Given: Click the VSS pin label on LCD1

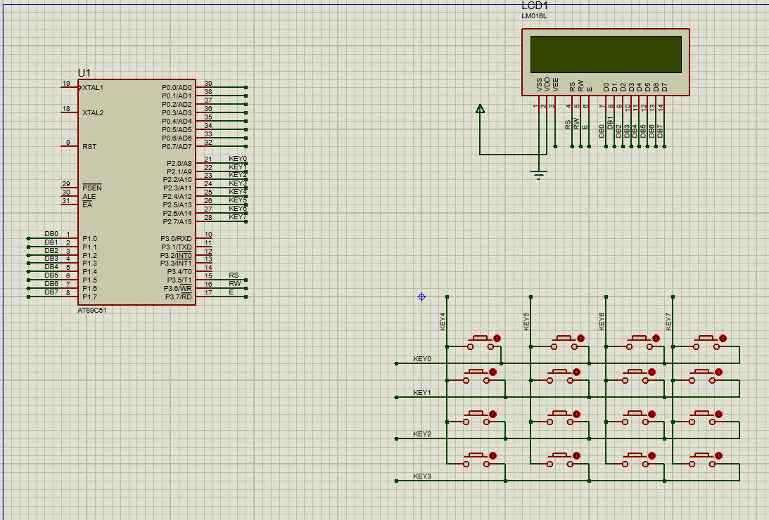Looking at the screenshot, I should [x=539, y=85].
